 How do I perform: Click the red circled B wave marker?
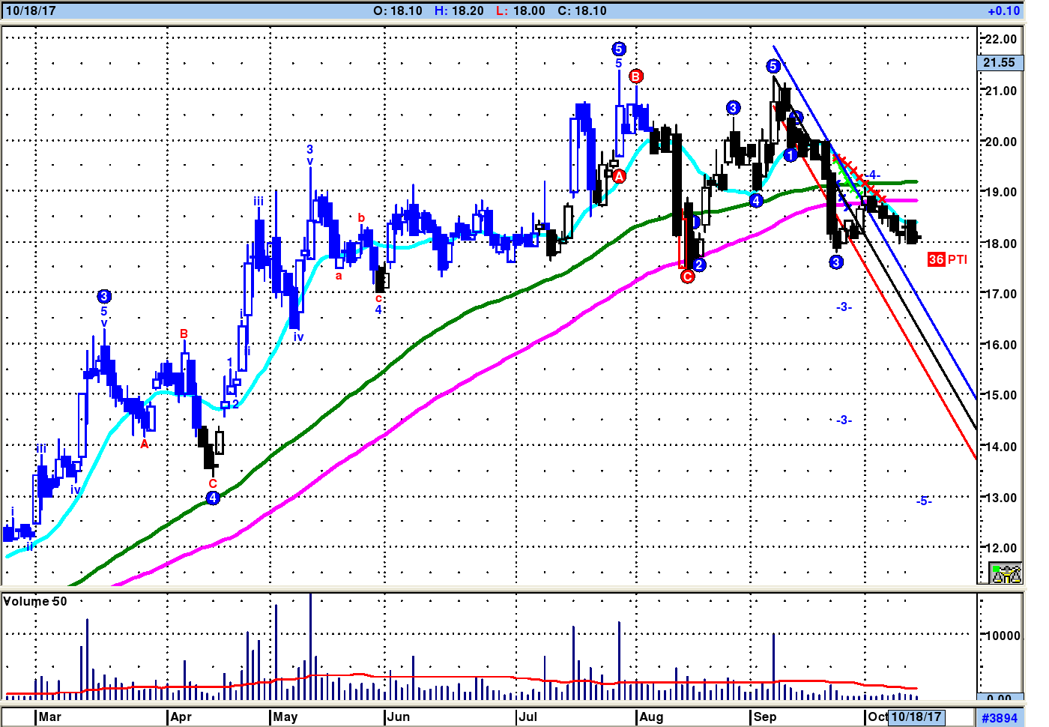coord(636,76)
